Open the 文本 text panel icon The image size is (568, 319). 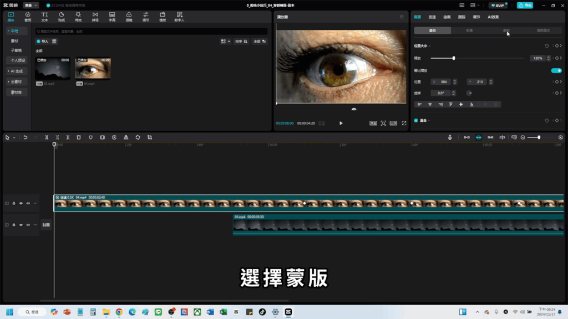click(x=44, y=17)
